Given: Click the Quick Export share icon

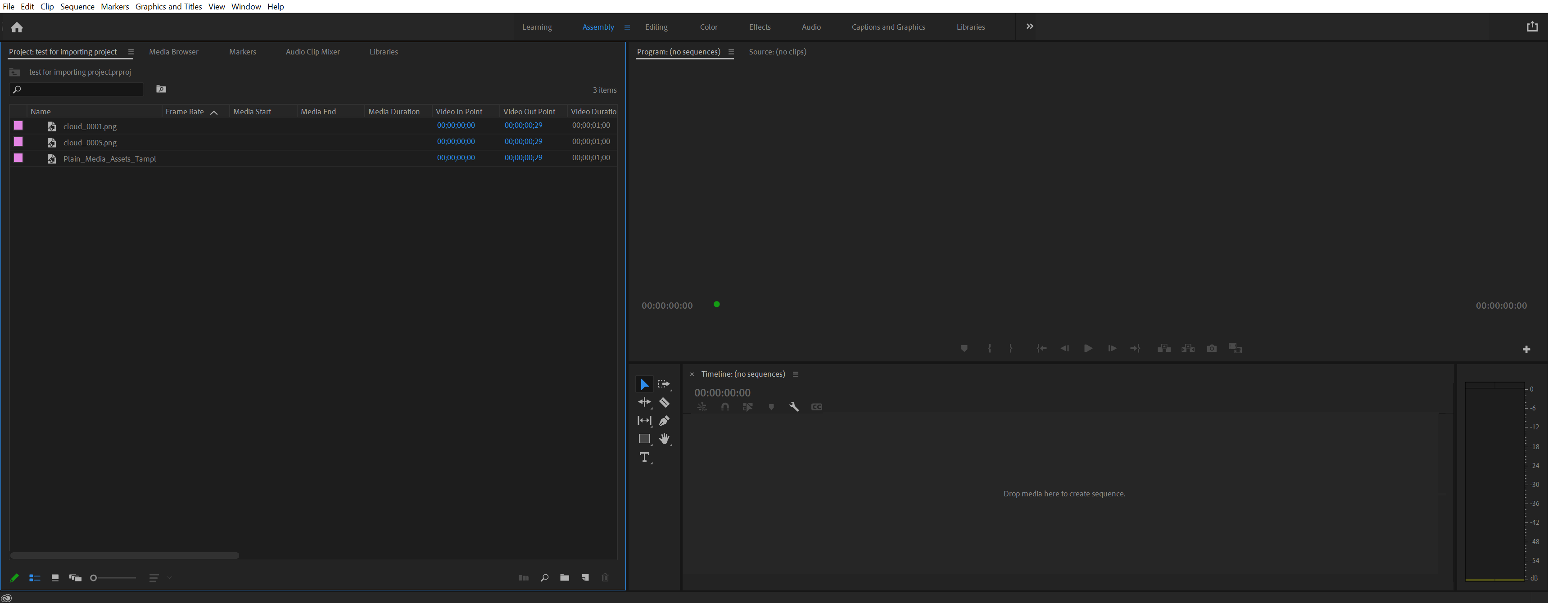Looking at the screenshot, I should pyautogui.click(x=1532, y=27).
